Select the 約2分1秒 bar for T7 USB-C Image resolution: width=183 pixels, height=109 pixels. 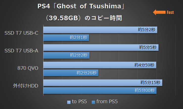[66, 38]
